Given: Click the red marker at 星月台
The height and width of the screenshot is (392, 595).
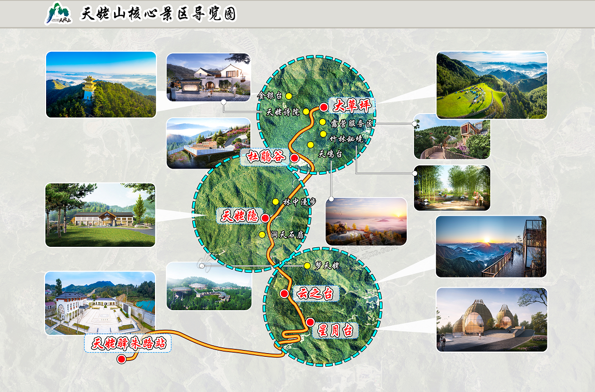Looking at the screenshot, I should pyautogui.click(x=310, y=322).
